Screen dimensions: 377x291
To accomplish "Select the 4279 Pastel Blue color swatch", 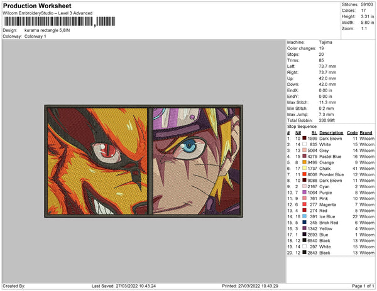I will coord(304,156).
